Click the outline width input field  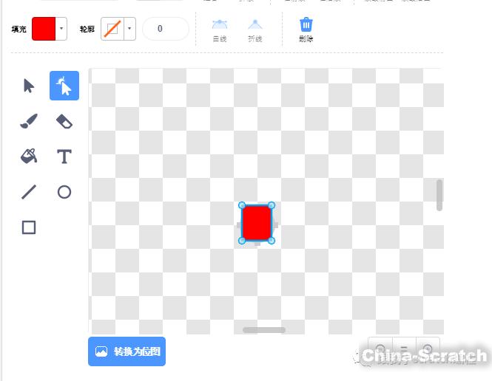click(165, 29)
